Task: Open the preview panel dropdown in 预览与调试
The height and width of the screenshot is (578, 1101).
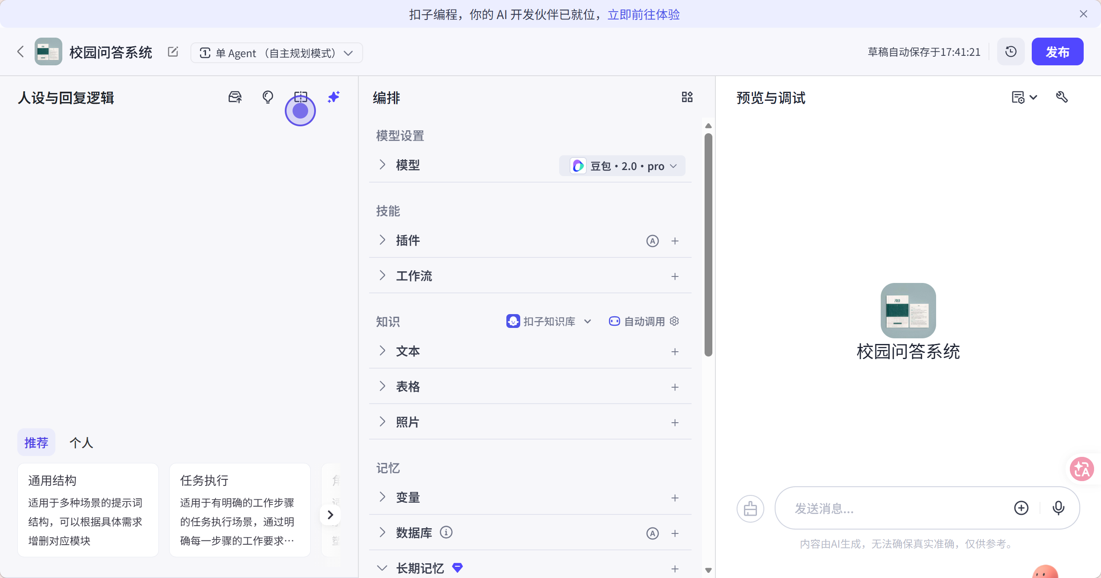Action: click(1024, 97)
